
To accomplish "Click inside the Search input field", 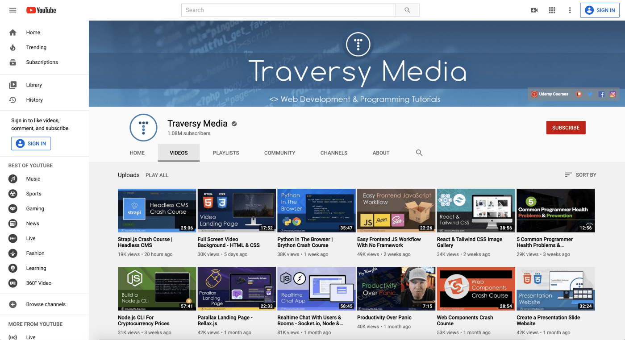I will pos(288,10).
